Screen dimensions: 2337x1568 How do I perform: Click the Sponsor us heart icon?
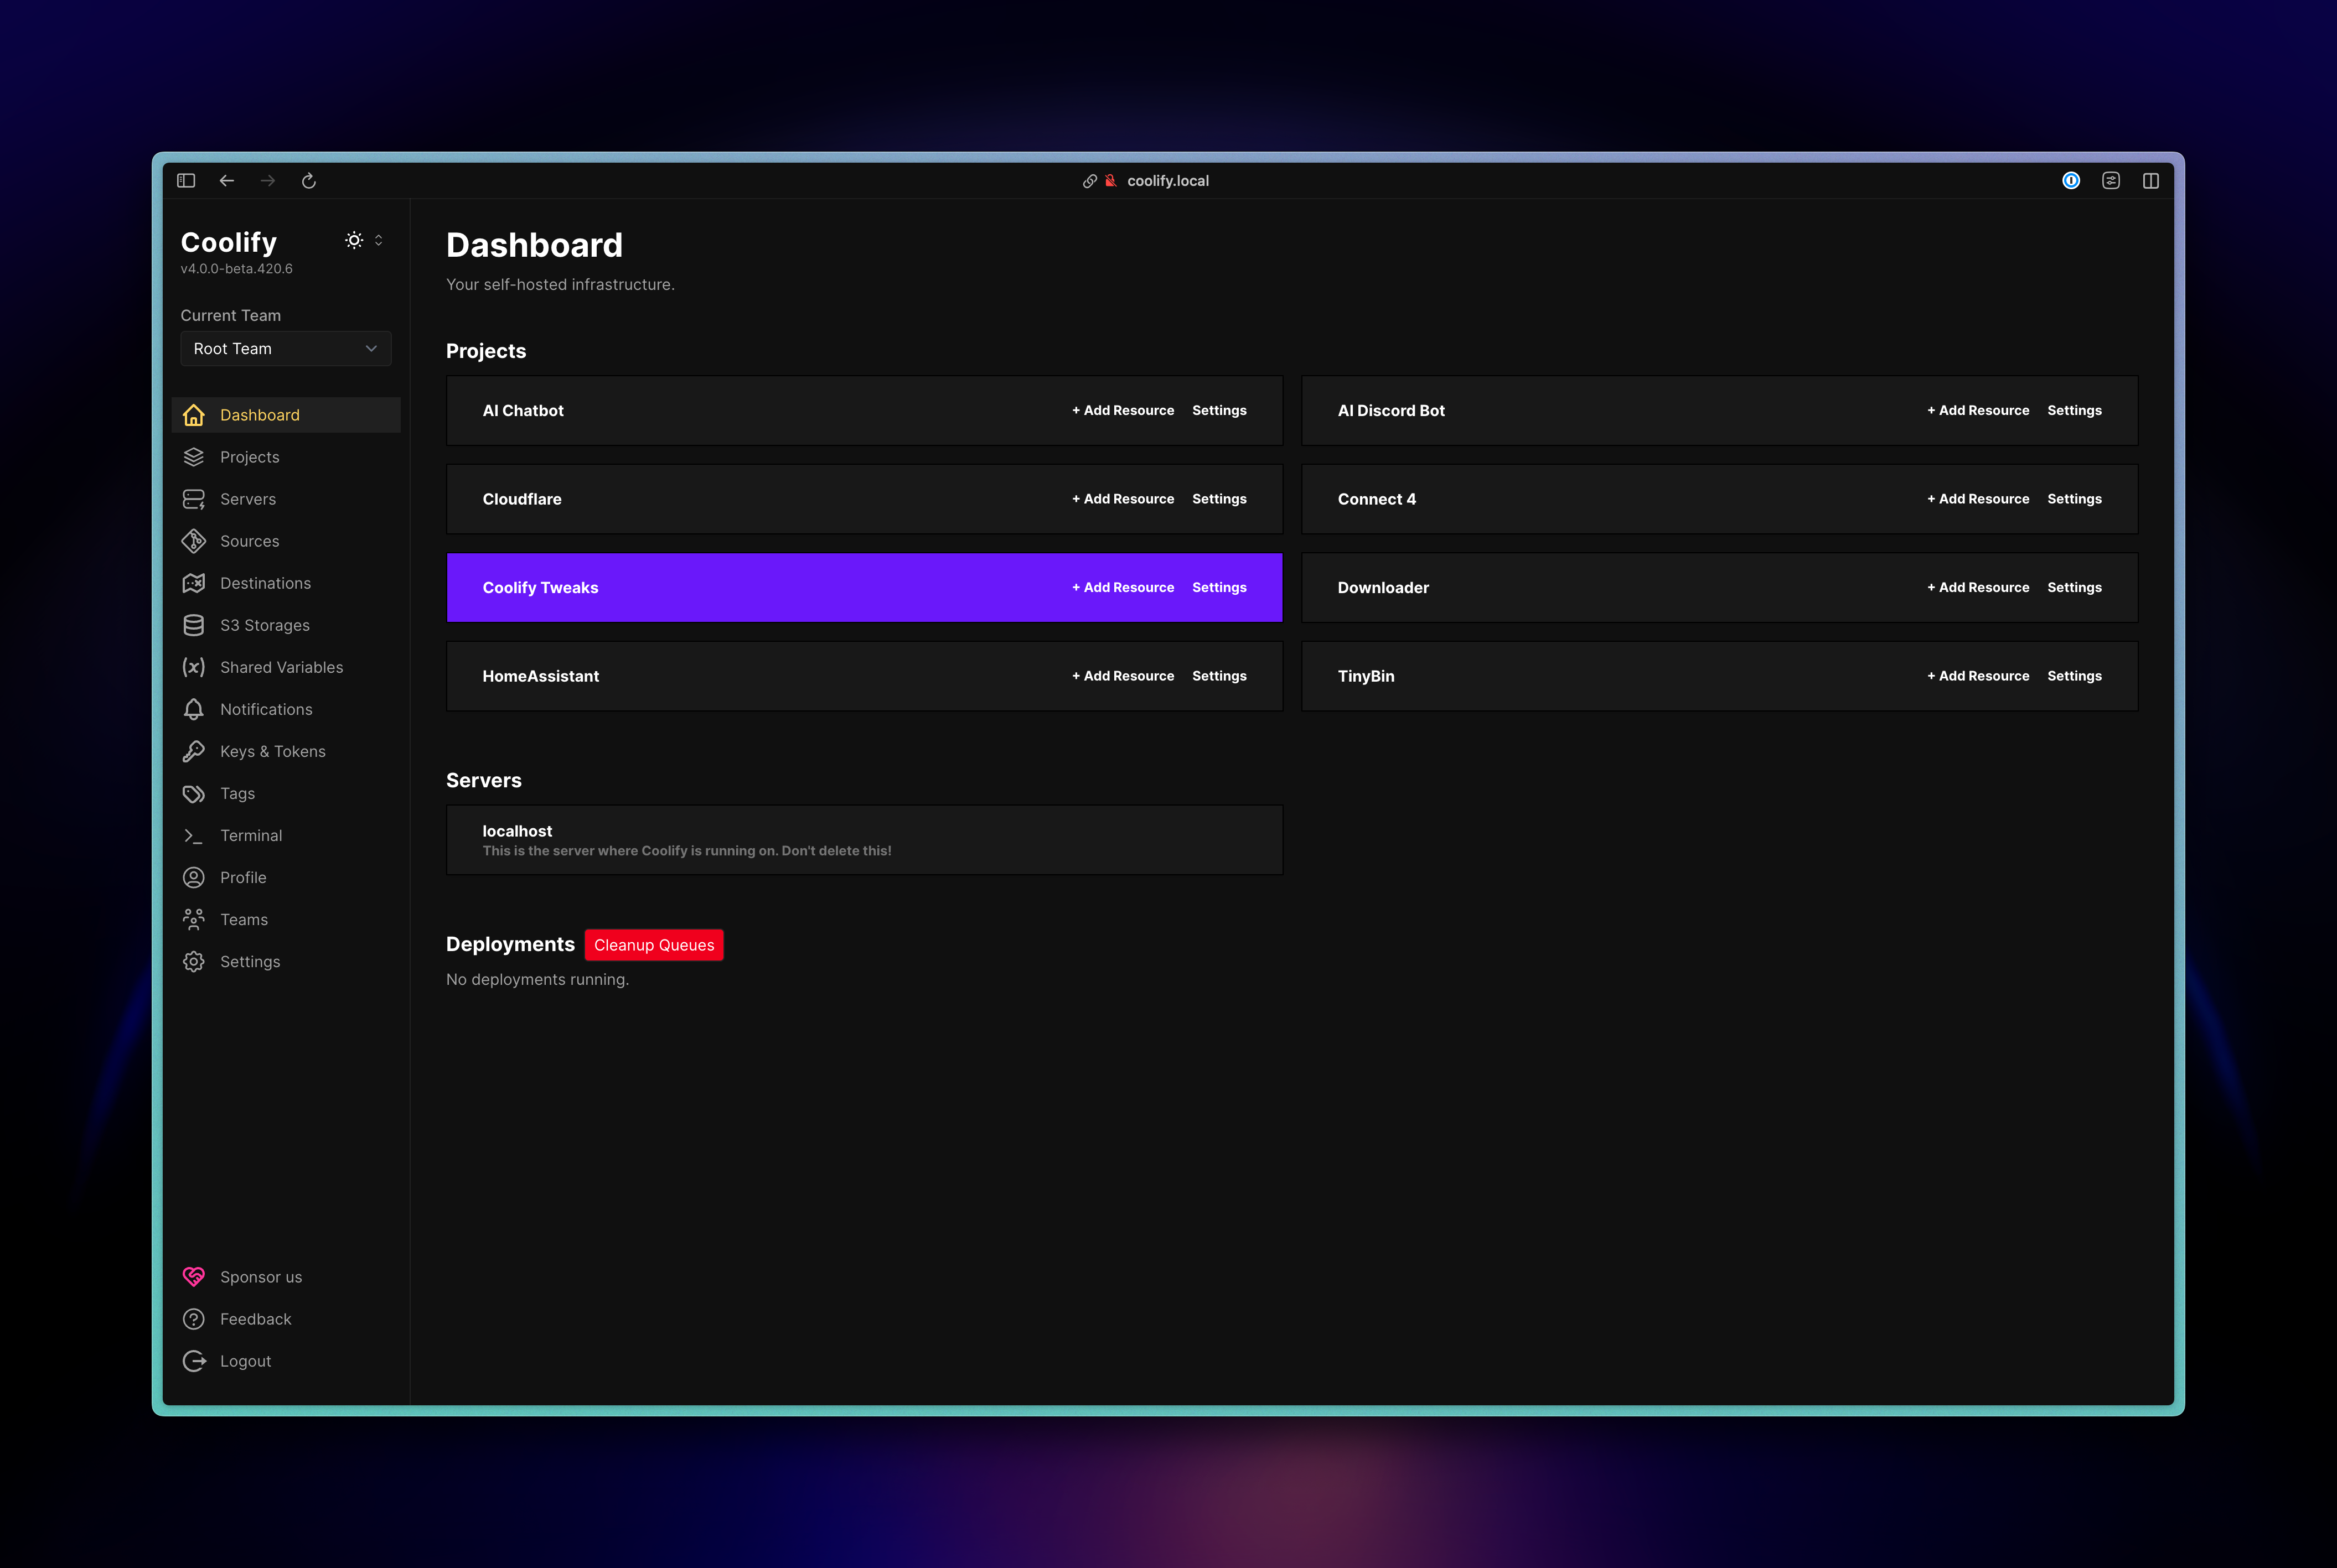193,1277
